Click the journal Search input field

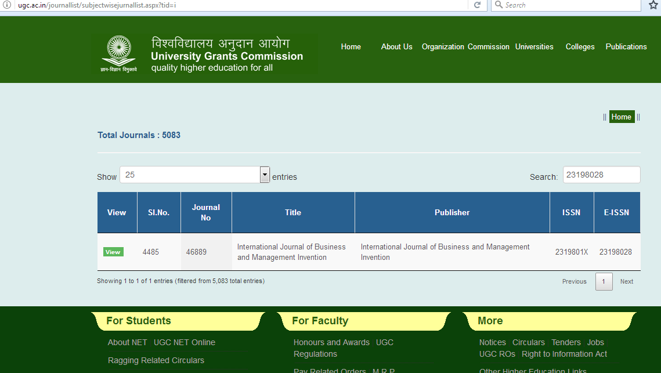click(601, 175)
